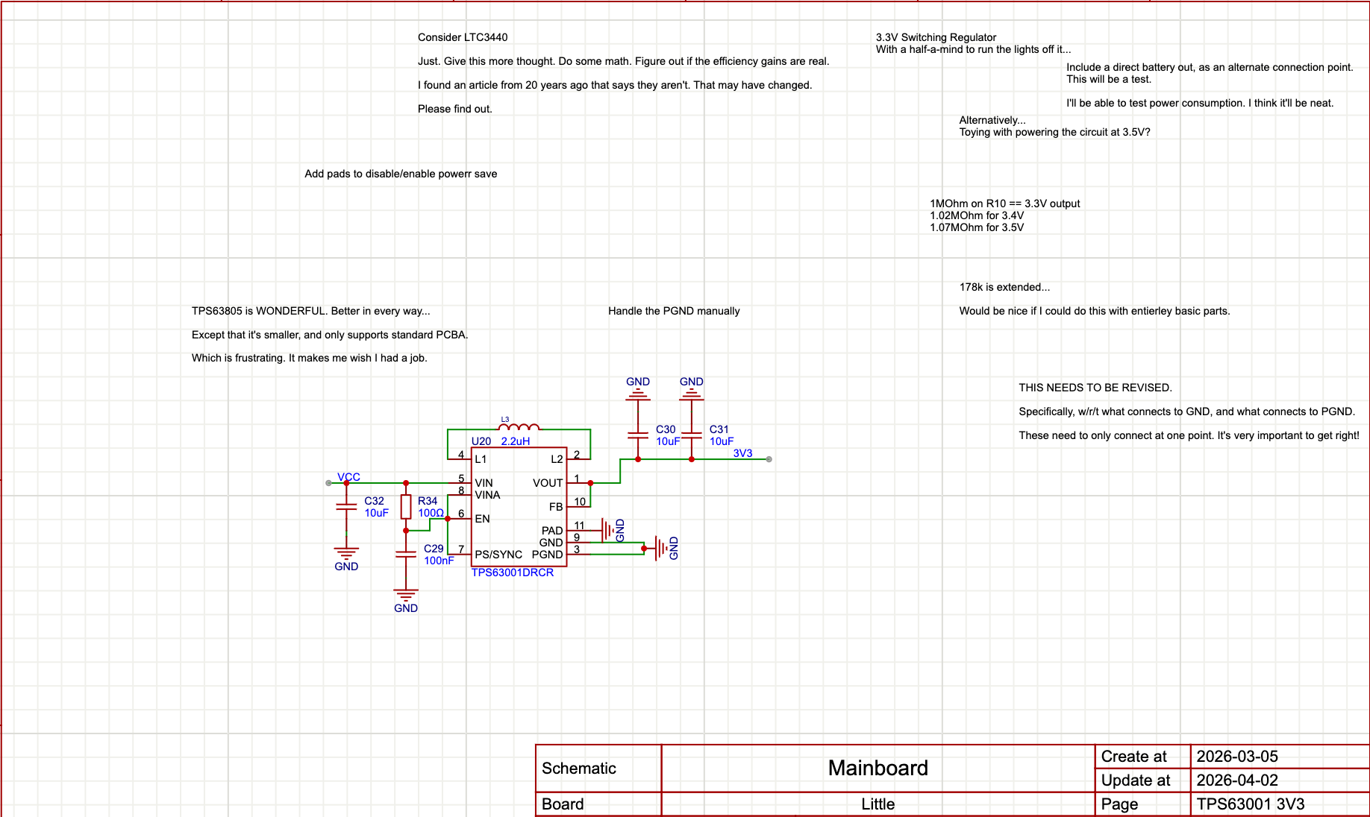Click the PS/SYNC pin label on U20
The height and width of the screenshot is (817, 1370).
click(x=498, y=555)
